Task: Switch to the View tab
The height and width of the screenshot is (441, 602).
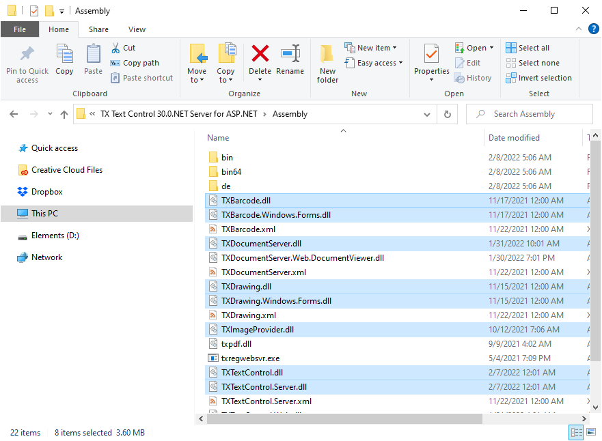Action: 137,29
